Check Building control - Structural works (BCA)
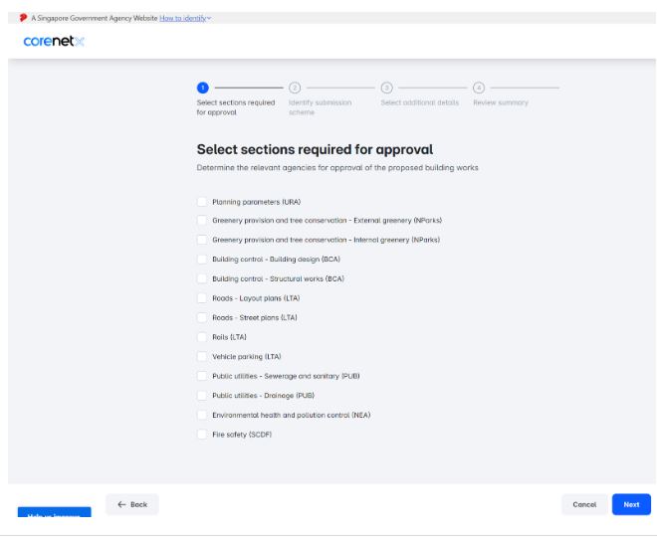 click(202, 278)
